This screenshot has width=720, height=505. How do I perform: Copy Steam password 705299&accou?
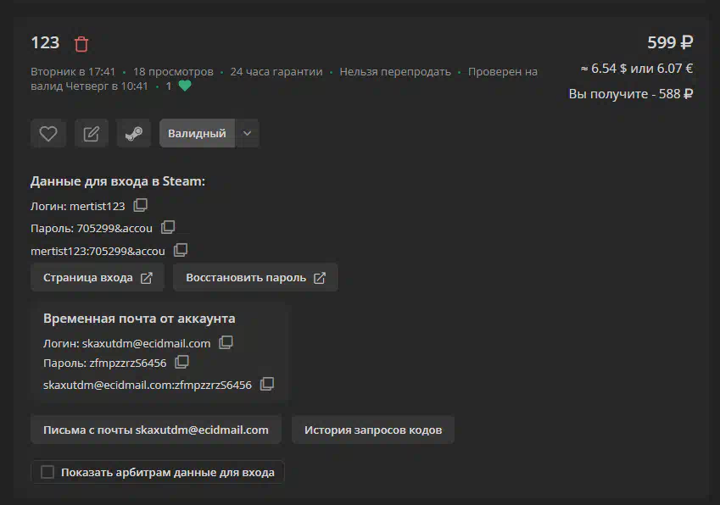168,227
